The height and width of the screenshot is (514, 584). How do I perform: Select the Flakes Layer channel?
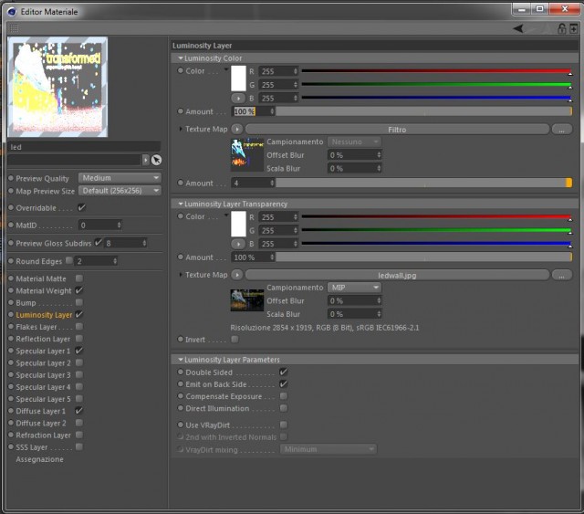point(36,327)
